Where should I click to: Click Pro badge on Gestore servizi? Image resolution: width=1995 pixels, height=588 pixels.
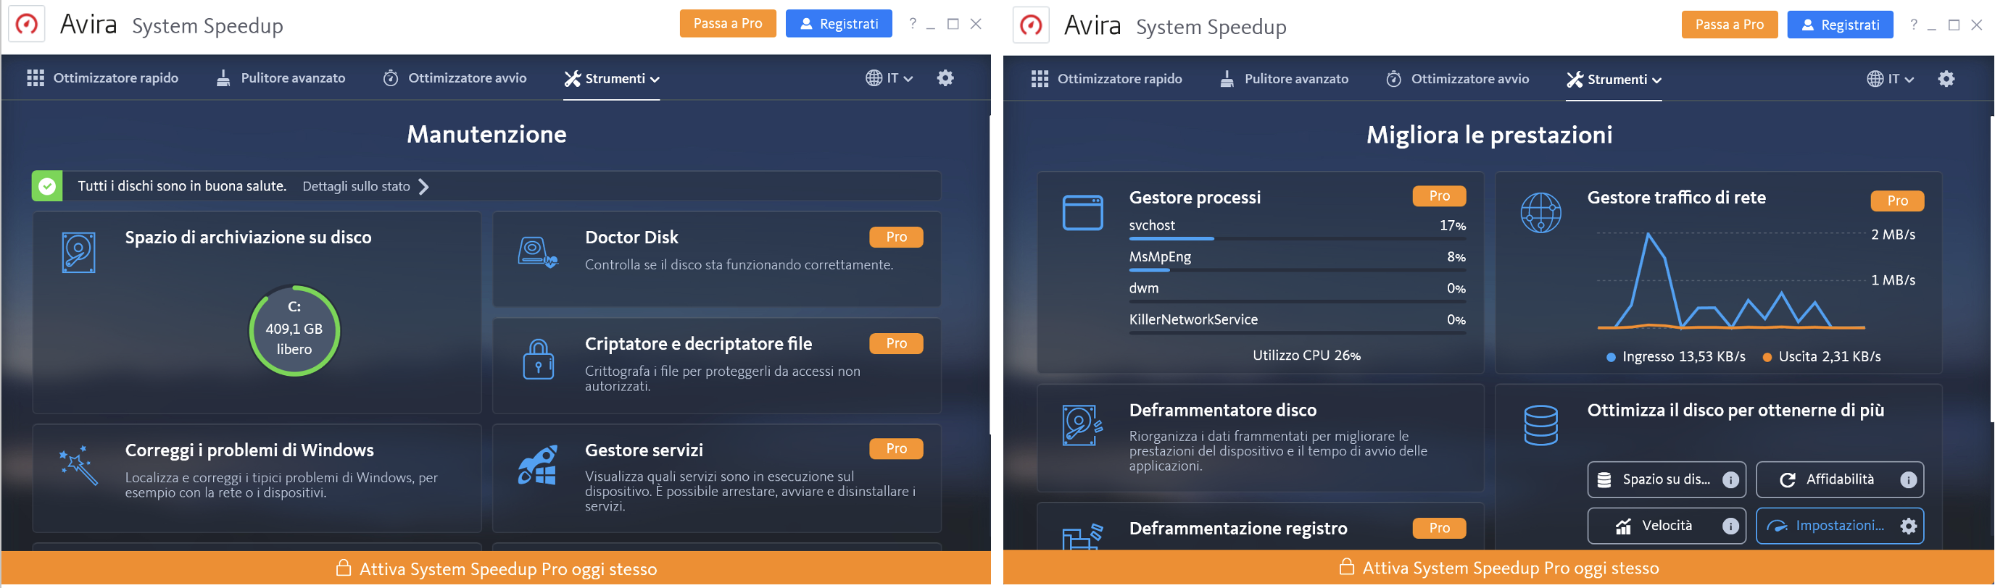pos(896,449)
